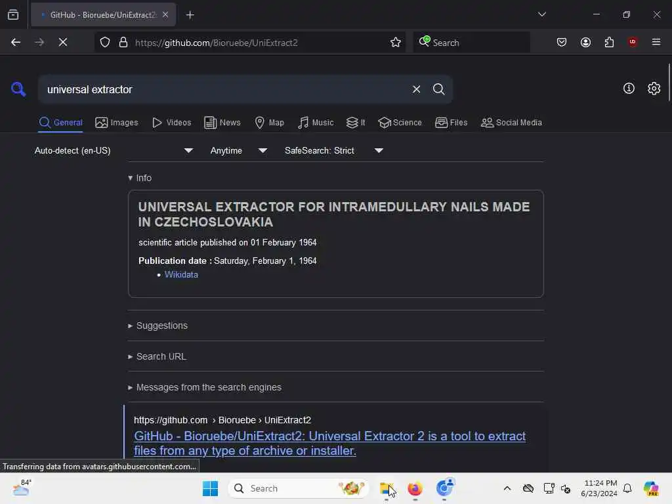
Task: Submit search with magnifier button
Action: (438, 89)
